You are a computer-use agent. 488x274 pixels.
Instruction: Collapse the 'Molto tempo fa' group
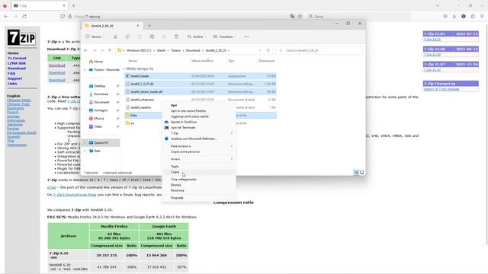click(x=124, y=68)
